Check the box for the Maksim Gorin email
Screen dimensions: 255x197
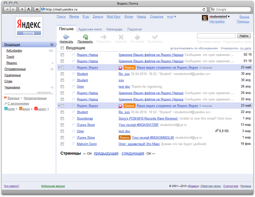coord(62,144)
